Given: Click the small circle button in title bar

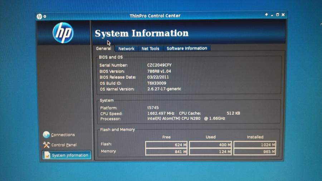Looking at the screenshot, I should (x=45, y=16).
